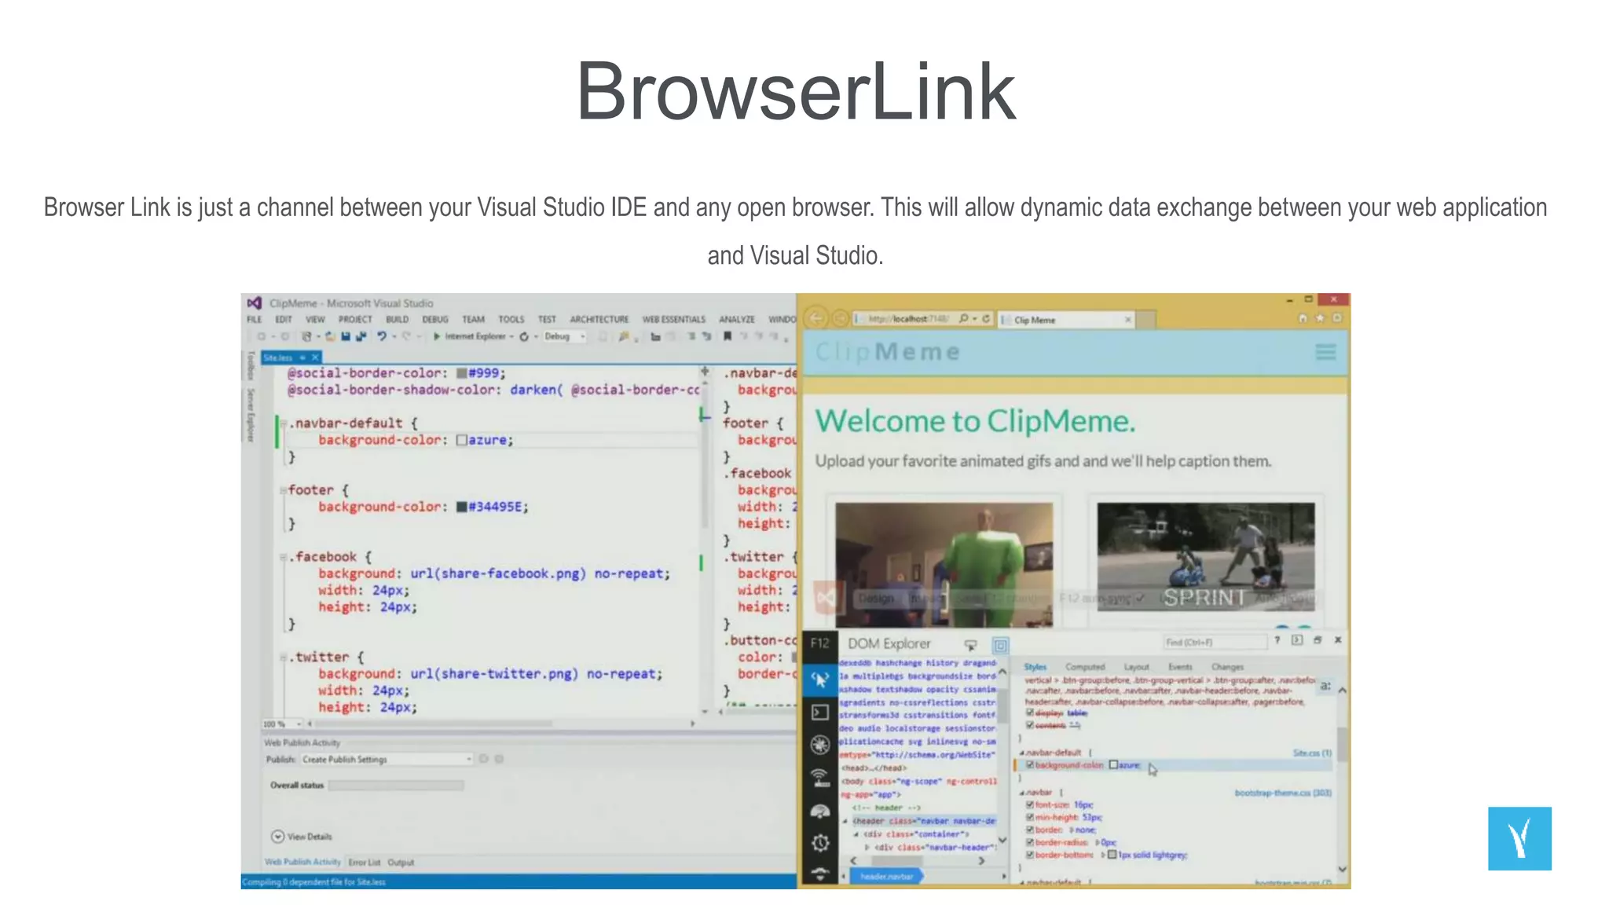Click the IE address bar search icon
This screenshot has height=905, width=1609.
pos(963,319)
